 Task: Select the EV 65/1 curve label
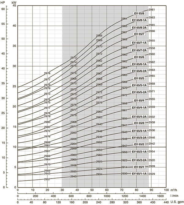tap(139, 167)
